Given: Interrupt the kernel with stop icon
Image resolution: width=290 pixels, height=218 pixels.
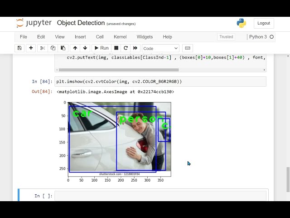Looking at the screenshot, I should pos(116,48).
